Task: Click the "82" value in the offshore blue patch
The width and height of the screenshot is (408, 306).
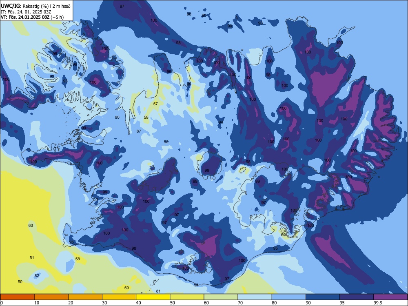Action: (37, 275)
